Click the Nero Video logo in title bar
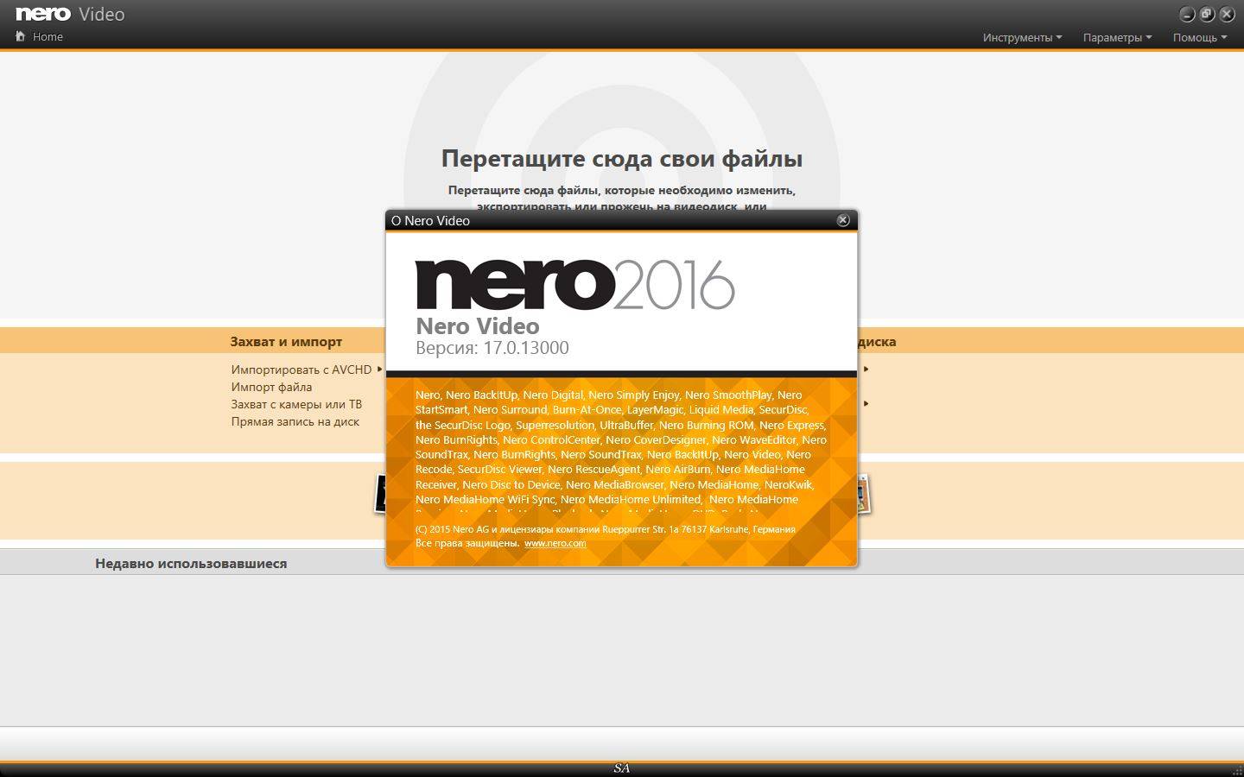 tap(70, 14)
